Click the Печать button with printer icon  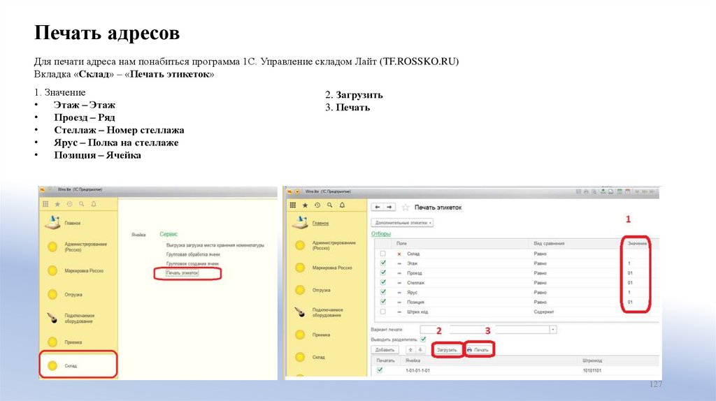[478, 350]
